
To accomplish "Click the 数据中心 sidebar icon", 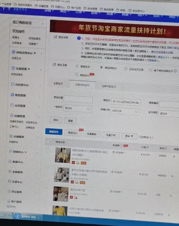I will [x=10, y=162].
